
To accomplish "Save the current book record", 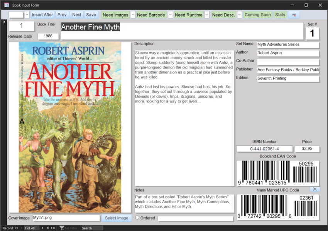I will [x=91, y=15].
